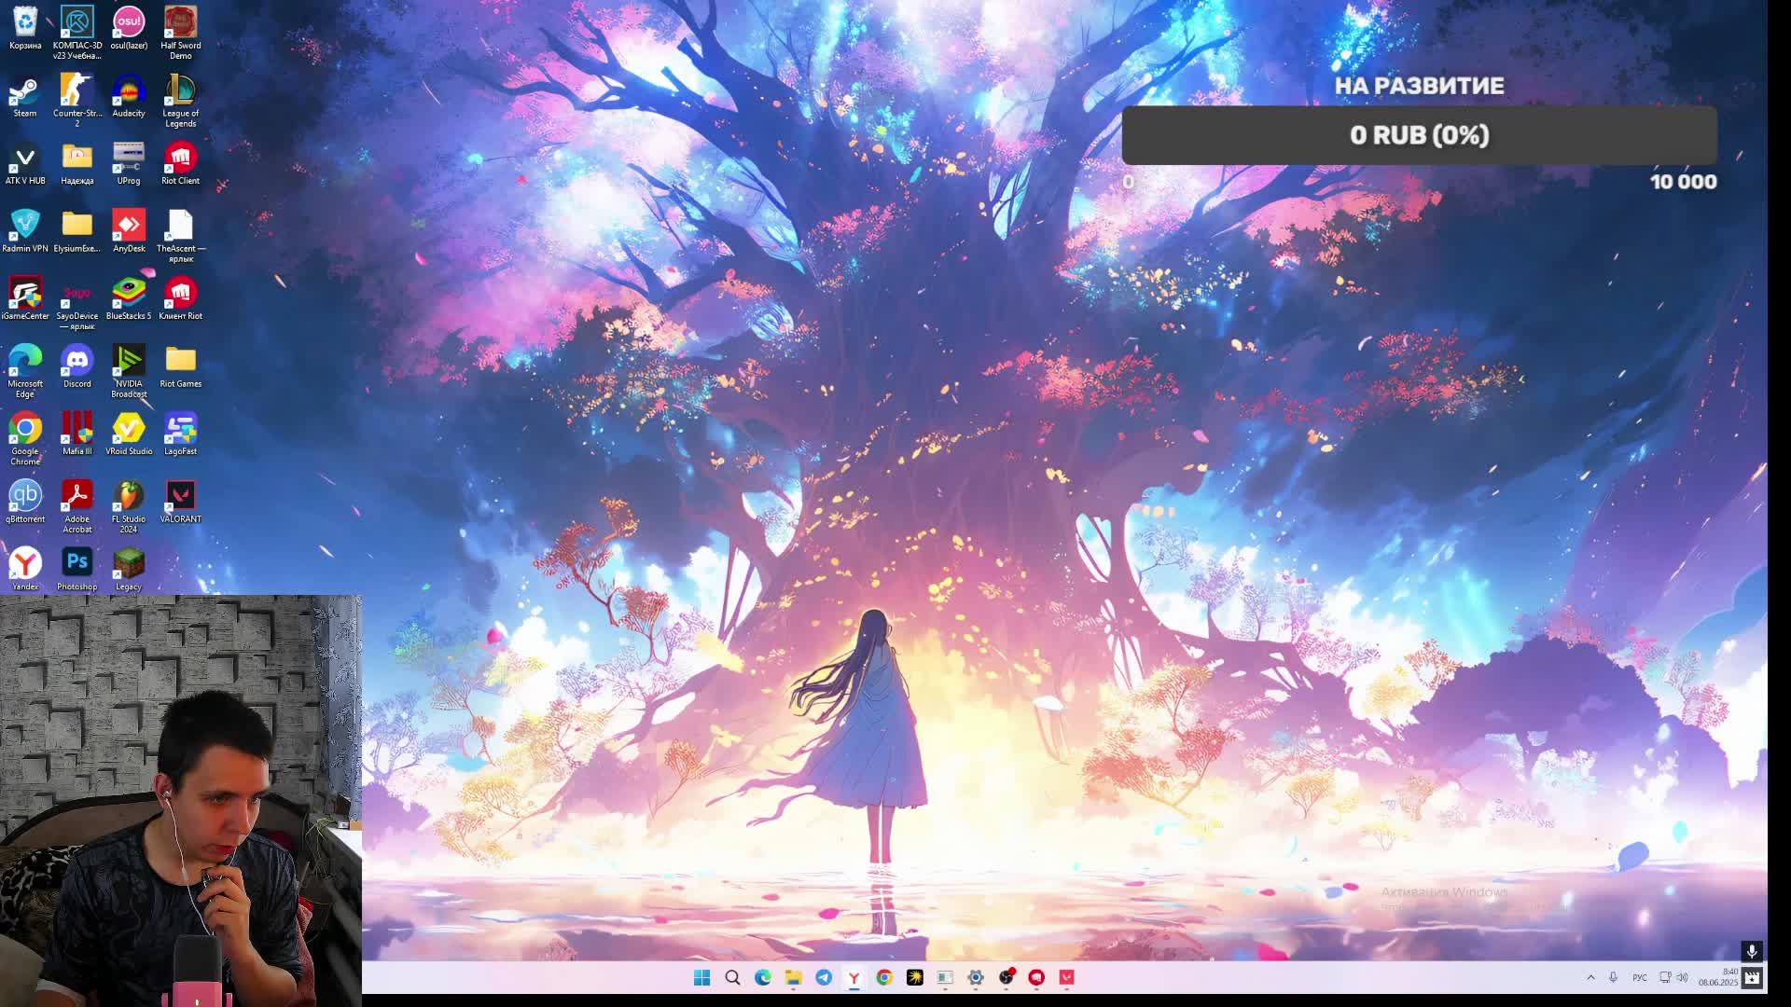Launch League of Legends shortcut
The width and height of the screenshot is (1791, 1007).
pos(180,101)
